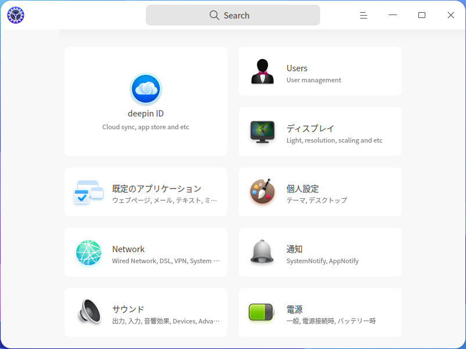Click the deepin ID title text

coord(146,114)
